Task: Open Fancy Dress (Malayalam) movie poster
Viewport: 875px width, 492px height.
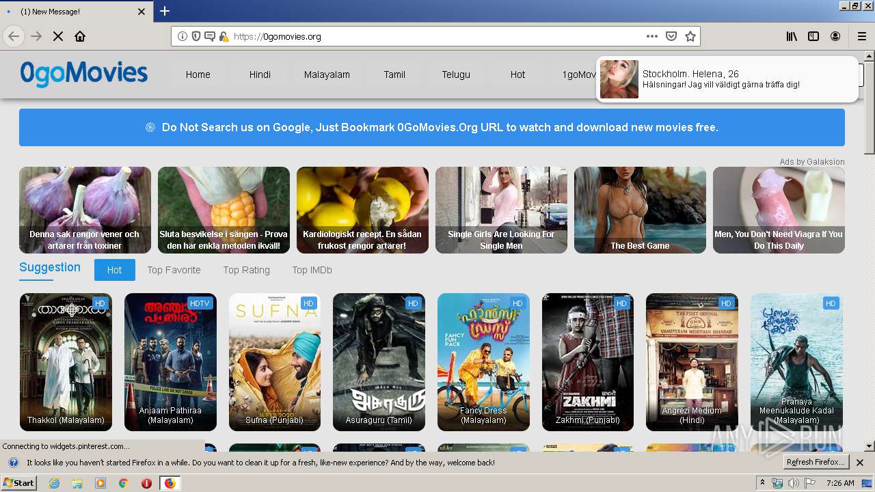Action: point(483,362)
